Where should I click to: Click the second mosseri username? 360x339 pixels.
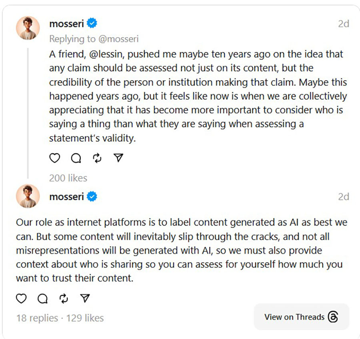coord(66,196)
